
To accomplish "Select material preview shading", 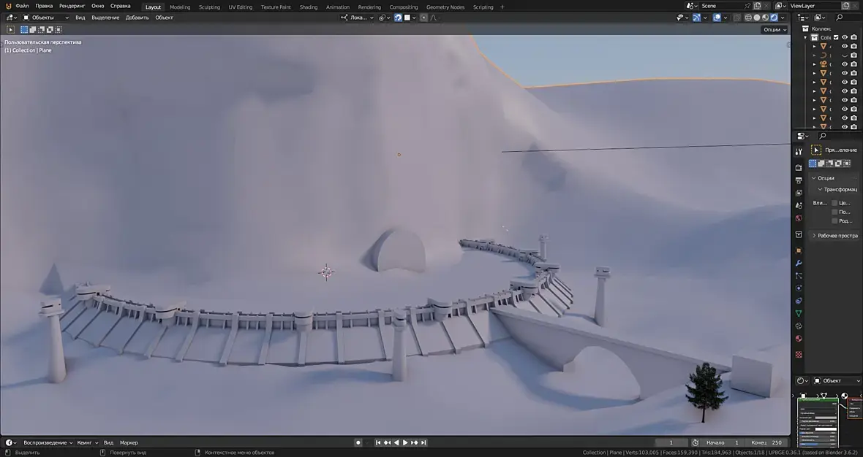I will (x=766, y=18).
